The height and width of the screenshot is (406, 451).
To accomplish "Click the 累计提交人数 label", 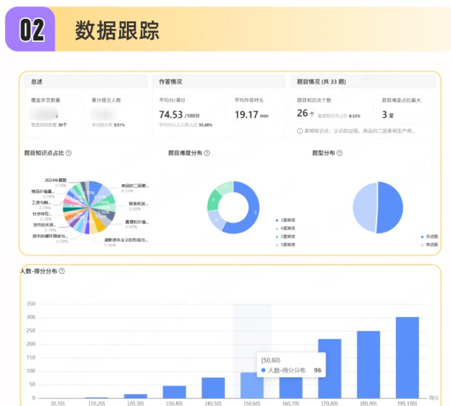I will (x=106, y=100).
